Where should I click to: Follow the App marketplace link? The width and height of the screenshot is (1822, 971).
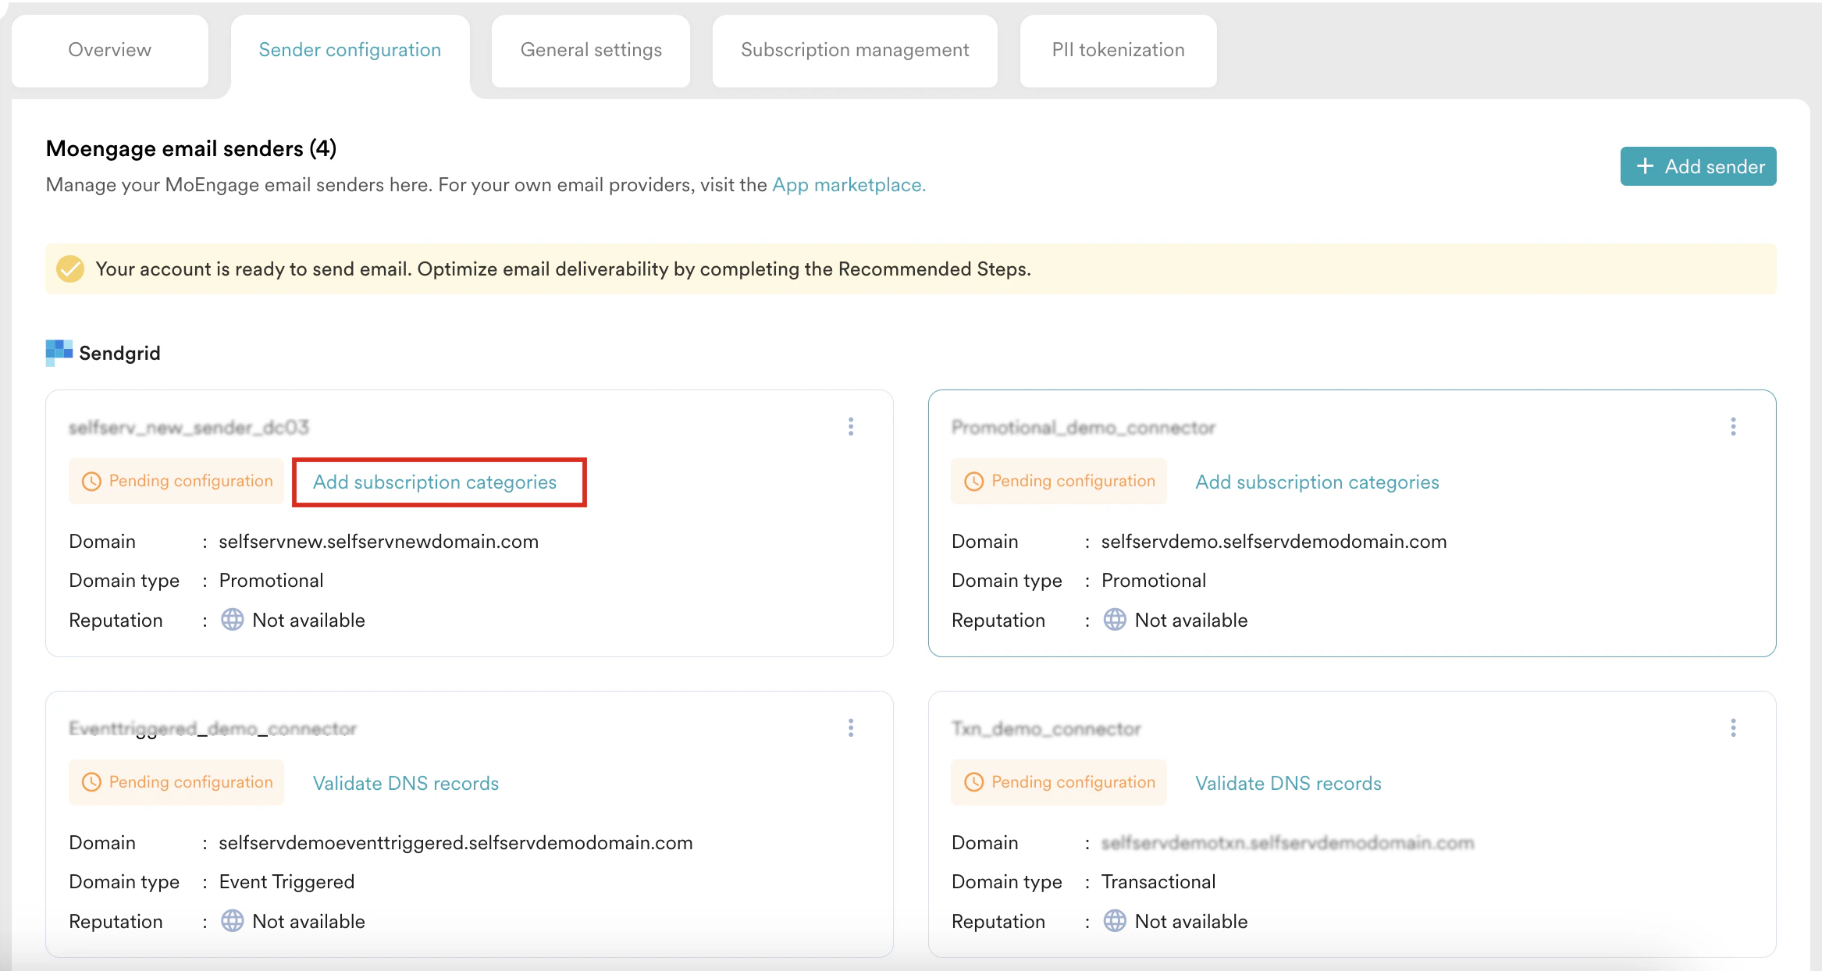click(849, 185)
